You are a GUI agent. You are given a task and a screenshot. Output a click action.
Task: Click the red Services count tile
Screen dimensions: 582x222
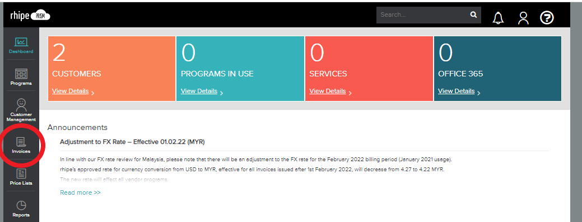(369, 69)
